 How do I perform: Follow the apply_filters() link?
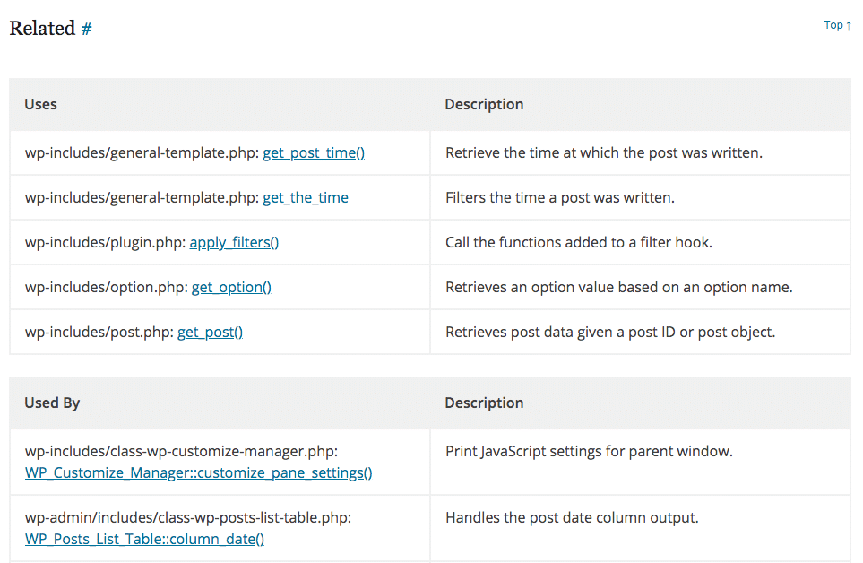pyautogui.click(x=234, y=243)
